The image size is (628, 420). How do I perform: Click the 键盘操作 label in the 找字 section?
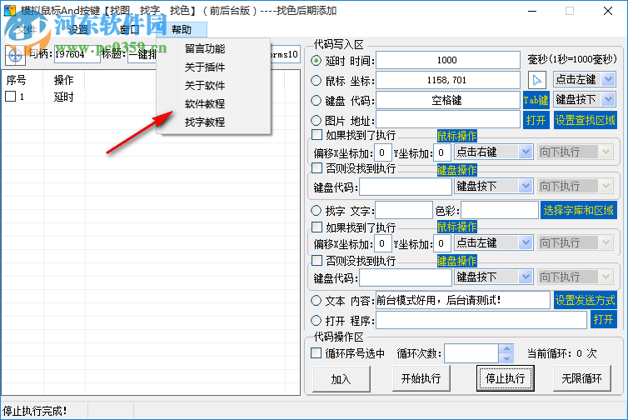tap(457, 261)
